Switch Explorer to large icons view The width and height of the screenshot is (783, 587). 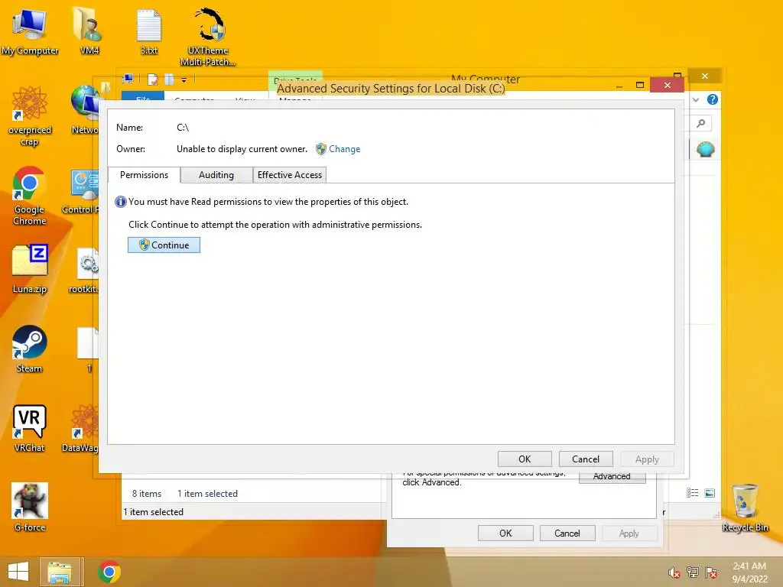(x=710, y=493)
